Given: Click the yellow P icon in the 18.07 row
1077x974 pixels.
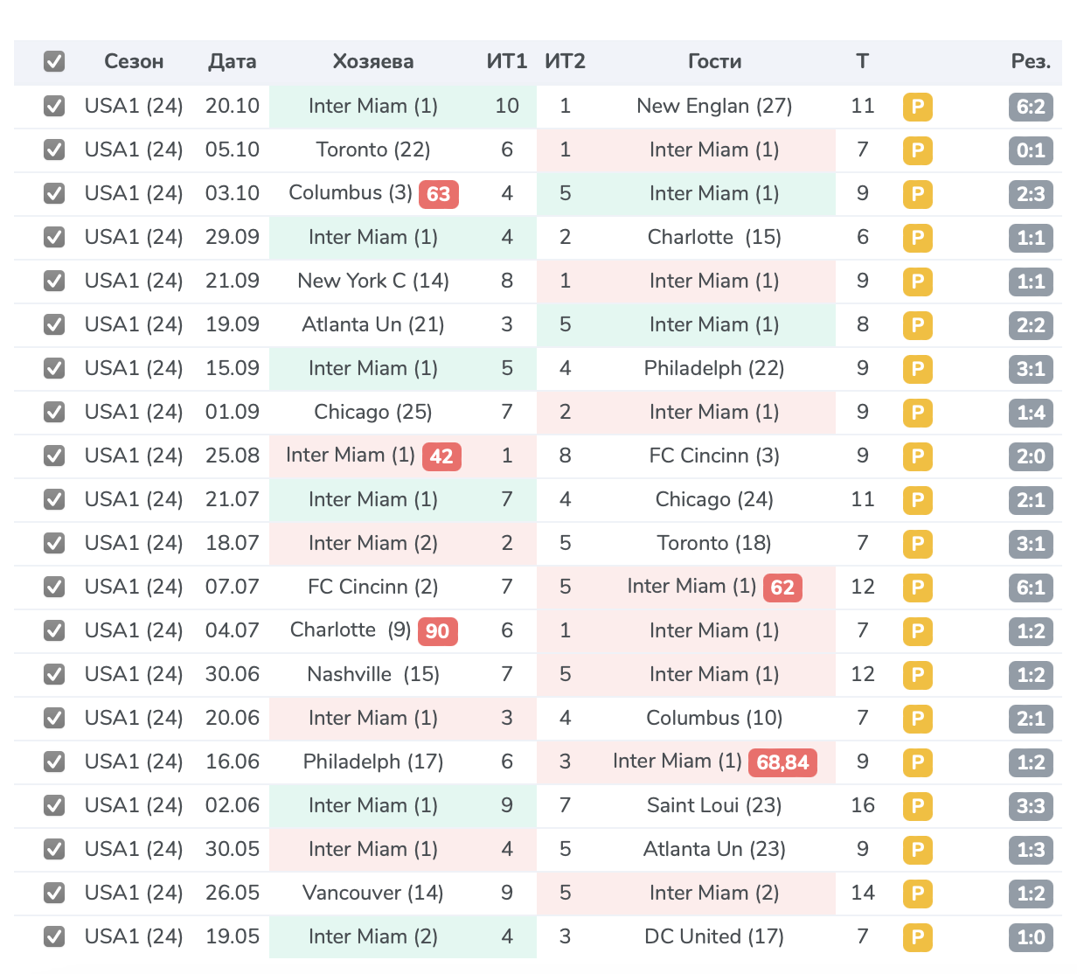Looking at the screenshot, I should click(x=917, y=544).
